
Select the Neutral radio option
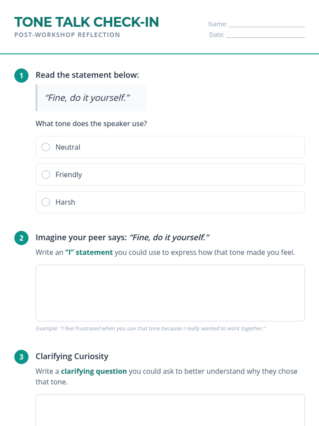coord(46,147)
